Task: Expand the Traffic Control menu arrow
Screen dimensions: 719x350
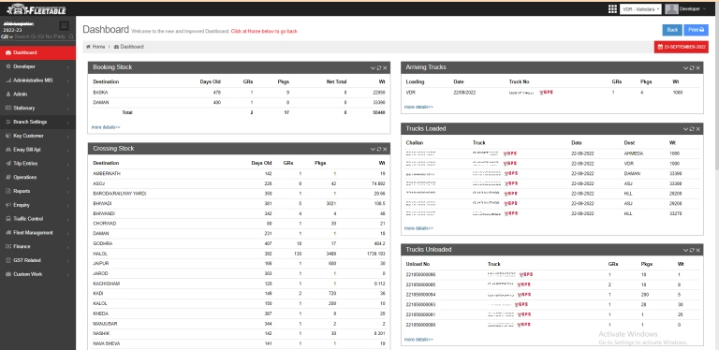Action: tap(68, 219)
